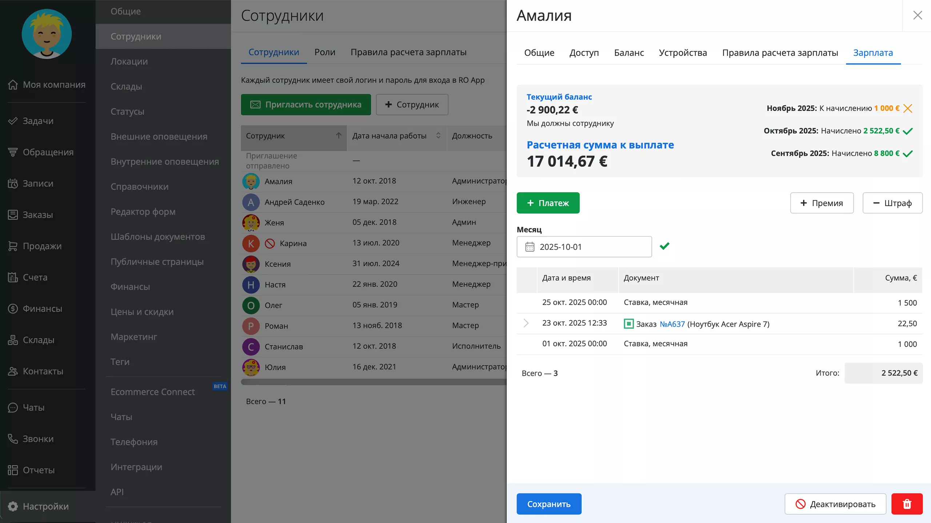Open Звонки phone icon in sidebar
The image size is (931, 523).
(x=13, y=439)
